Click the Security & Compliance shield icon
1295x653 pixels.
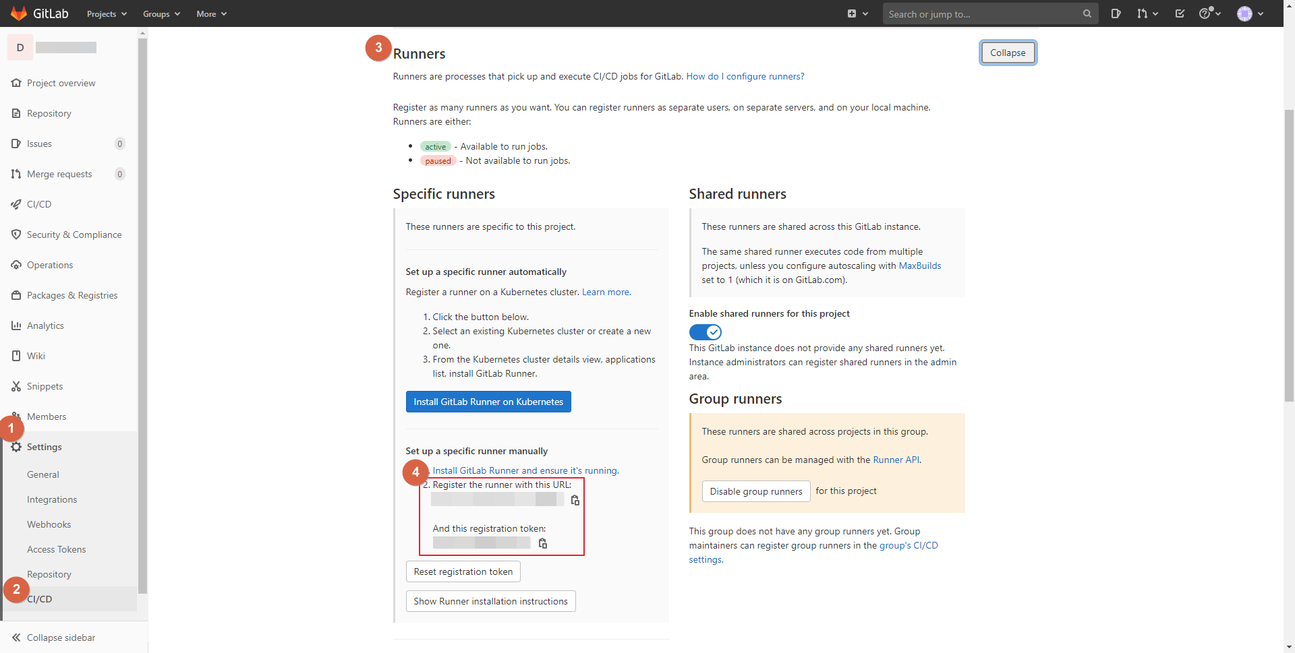(16, 235)
